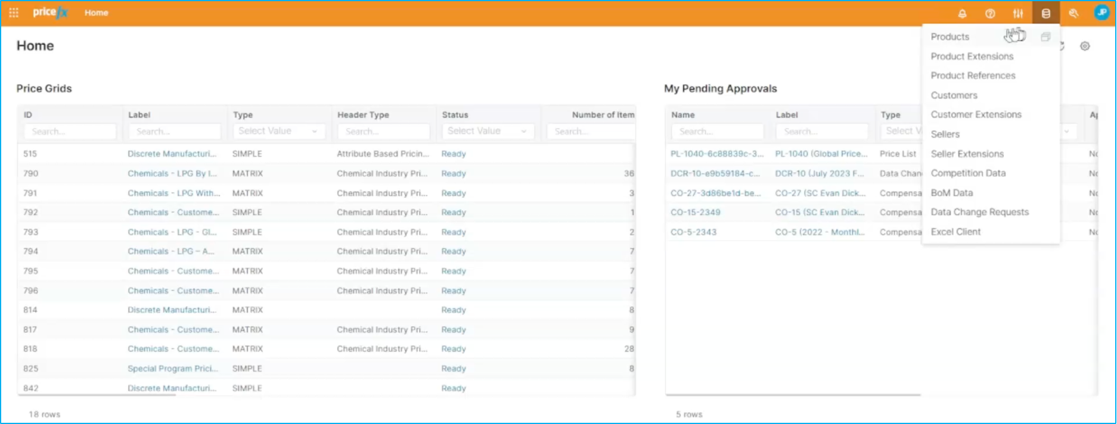Open Chemicals - LPG By I... link
Viewport: 1117px width, 424px height.
[172, 173]
